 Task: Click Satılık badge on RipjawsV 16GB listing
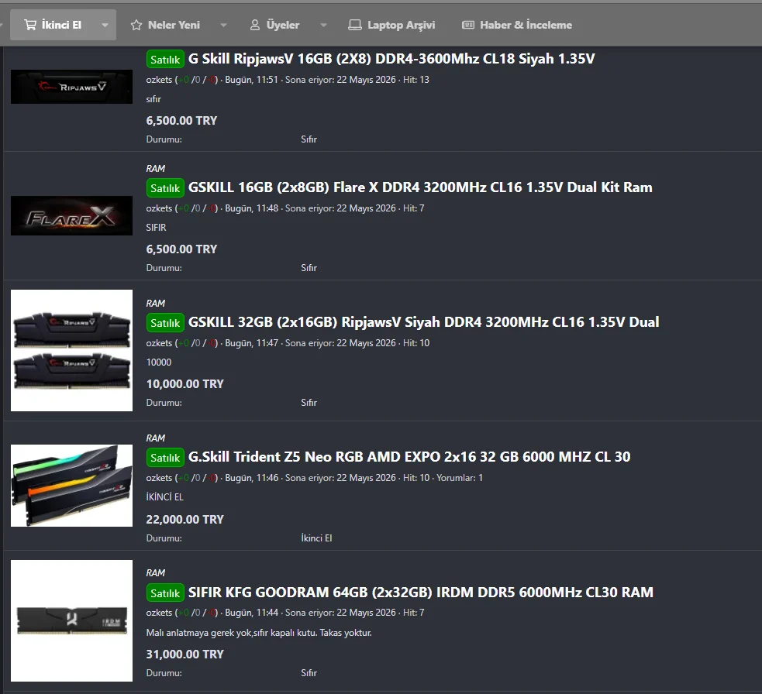tap(165, 59)
